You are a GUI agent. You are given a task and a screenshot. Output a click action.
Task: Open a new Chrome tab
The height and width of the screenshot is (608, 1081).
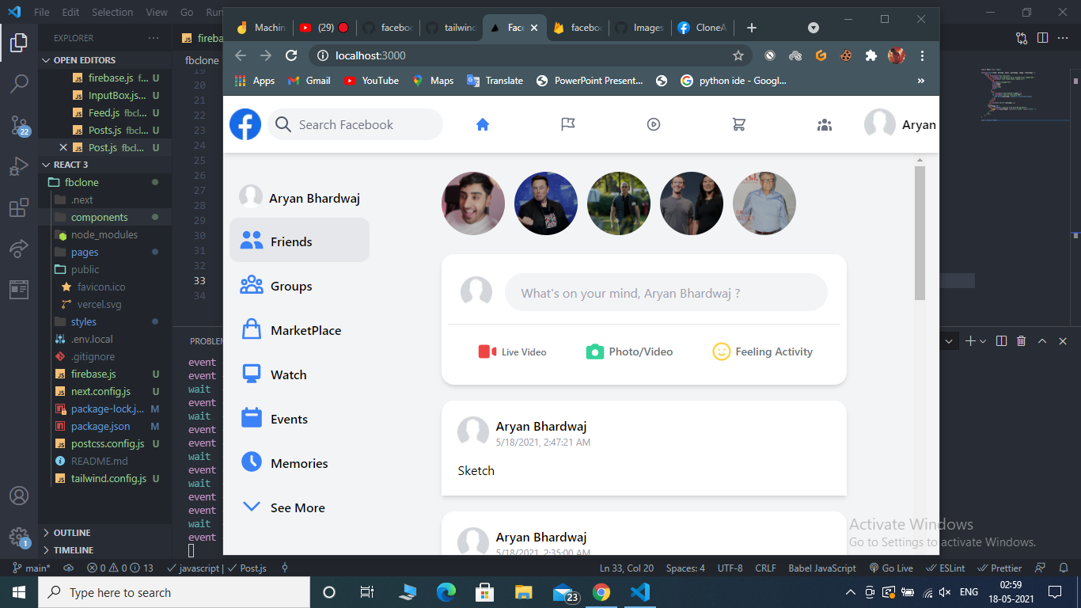tap(752, 28)
